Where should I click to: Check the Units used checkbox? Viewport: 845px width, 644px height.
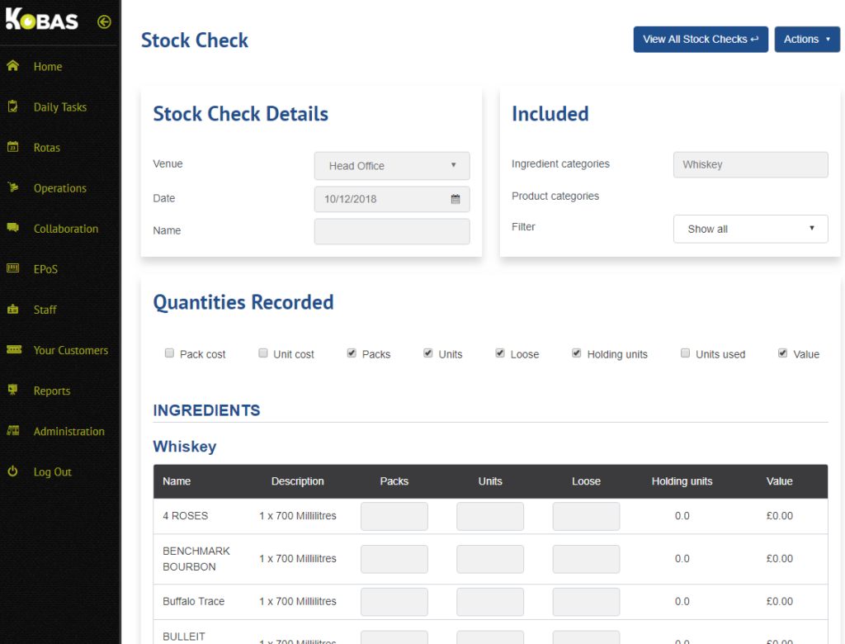point(685,353)
